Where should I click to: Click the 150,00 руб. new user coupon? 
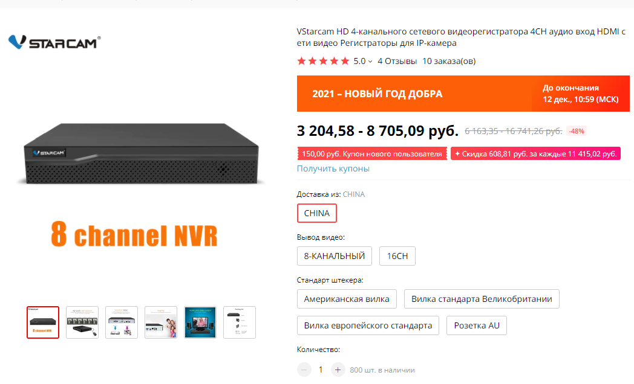coord(372,154)
